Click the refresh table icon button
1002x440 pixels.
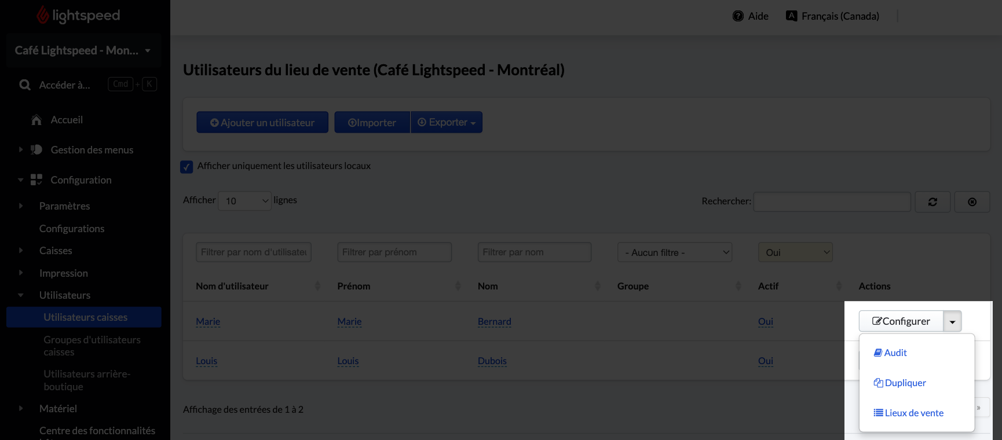932,202
